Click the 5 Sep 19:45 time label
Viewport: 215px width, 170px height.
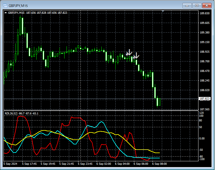48,164
